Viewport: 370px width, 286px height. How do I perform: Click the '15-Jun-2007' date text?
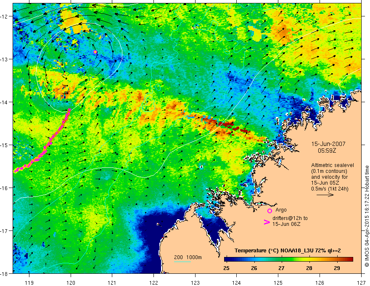[x=328, y=144]
